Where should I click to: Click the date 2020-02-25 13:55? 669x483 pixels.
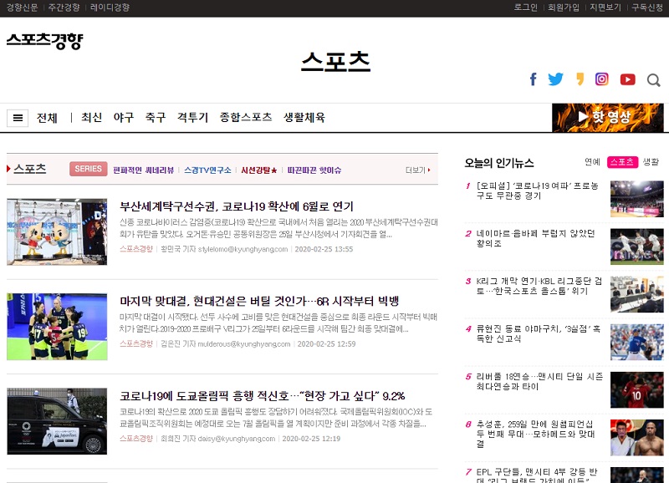click(324, 249)
